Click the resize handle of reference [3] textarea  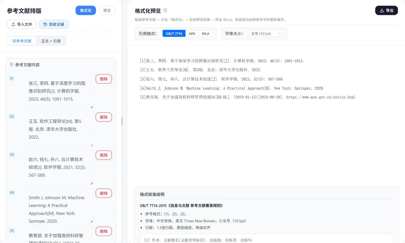pos(91,183)
